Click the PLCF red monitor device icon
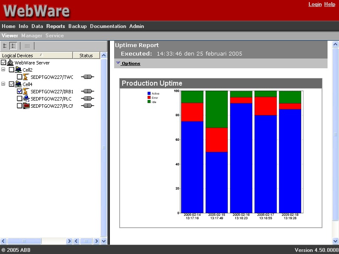Image resolution: width=339 pixels, height=254 pixels. [x=26, y=106]
